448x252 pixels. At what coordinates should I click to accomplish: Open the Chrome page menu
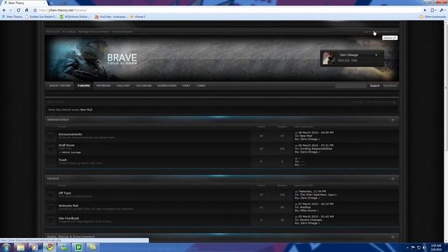433,10
